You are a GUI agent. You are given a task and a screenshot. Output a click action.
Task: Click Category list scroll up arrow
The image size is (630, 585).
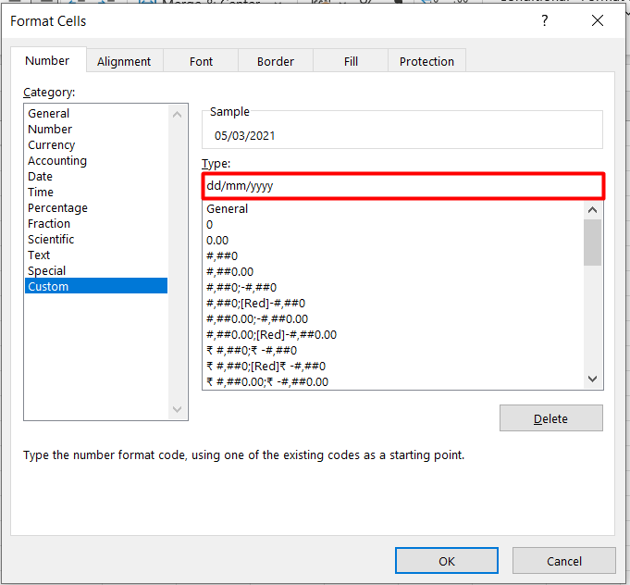177,115
